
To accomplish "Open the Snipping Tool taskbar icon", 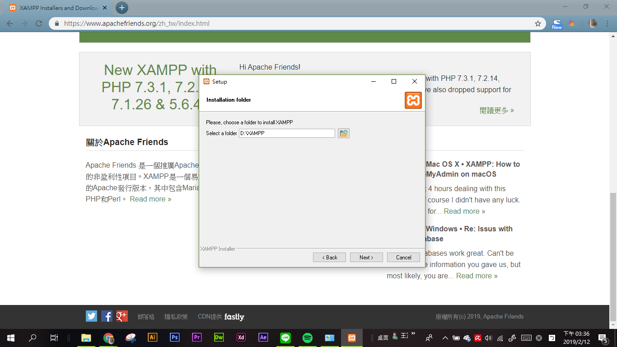I will pos(130,338).
